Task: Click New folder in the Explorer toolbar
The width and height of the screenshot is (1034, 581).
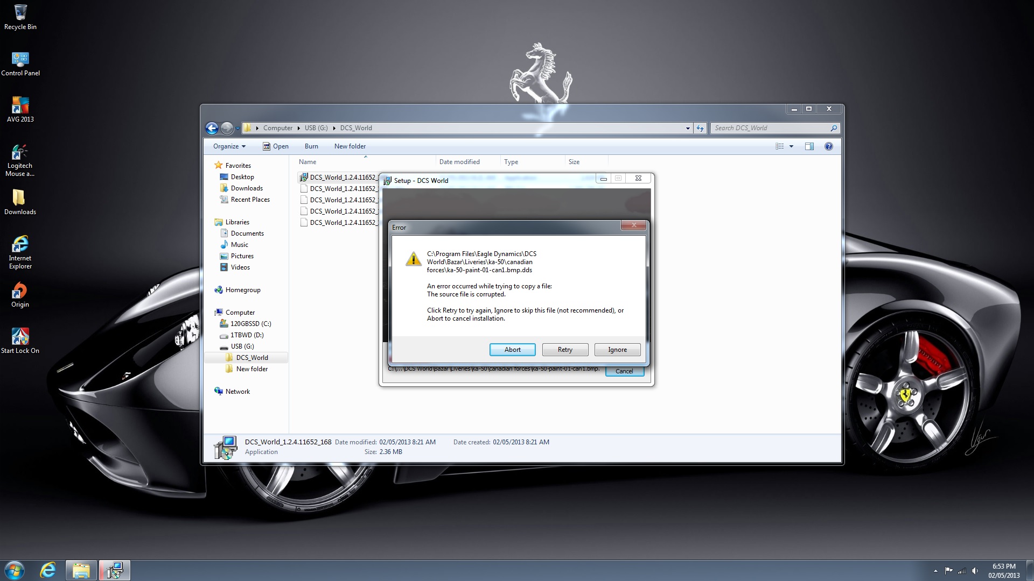Action: click(350, 146)
